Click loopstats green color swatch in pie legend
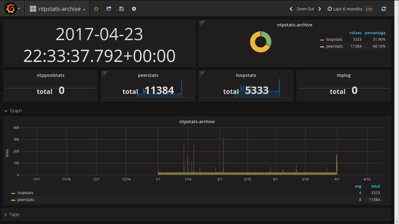Image resolution: width=399 pixels, height=224 pixels. pyautogui.click(x=322, y=40)
